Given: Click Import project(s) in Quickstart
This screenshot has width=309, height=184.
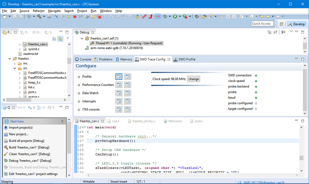Looking at the screenshot, I should tap(20, 128).
